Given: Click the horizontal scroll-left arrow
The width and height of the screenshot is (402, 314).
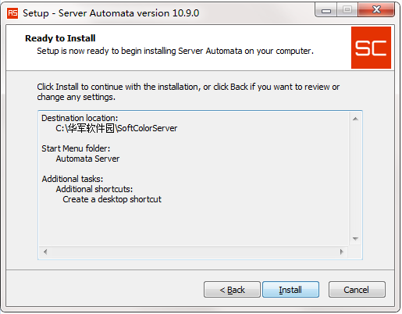Looking at the screenshot, I should [x=45, y=252].
